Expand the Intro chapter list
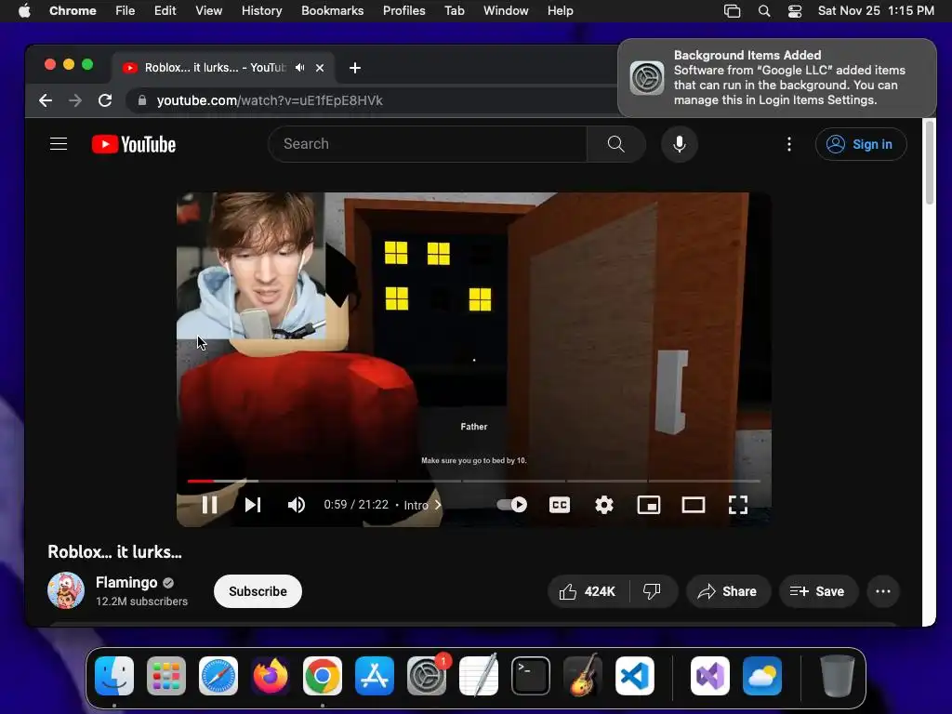Screen dimensions: 952x714 point(423,505)
